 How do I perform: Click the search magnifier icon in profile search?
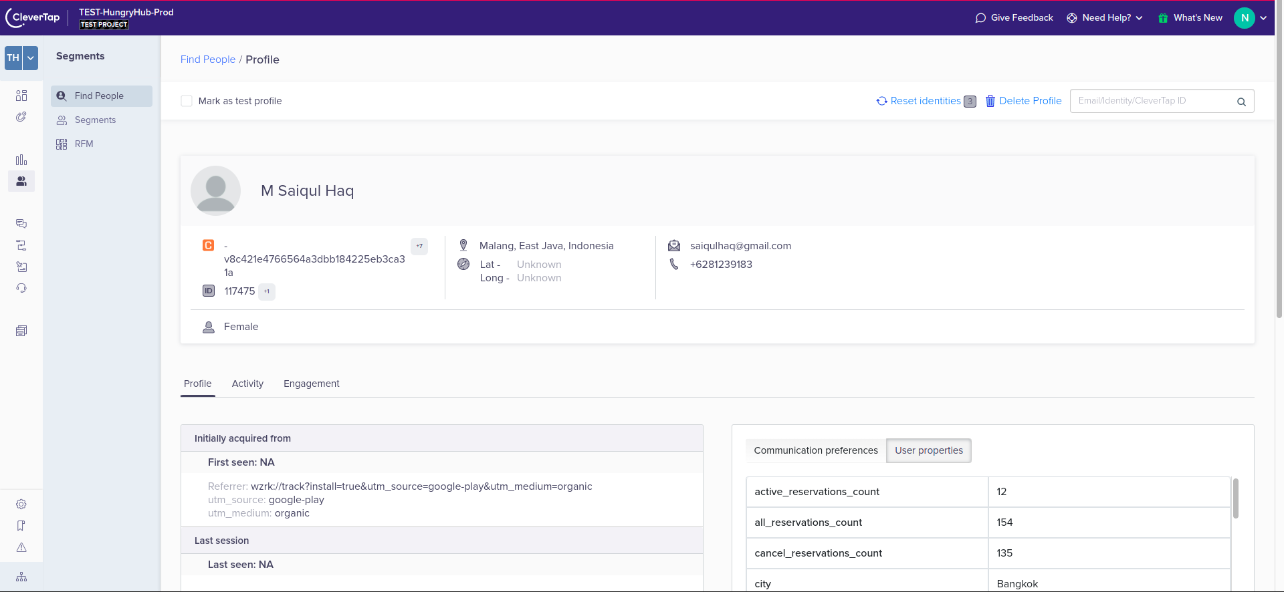pyautogui.click(x=1241, y=102)
